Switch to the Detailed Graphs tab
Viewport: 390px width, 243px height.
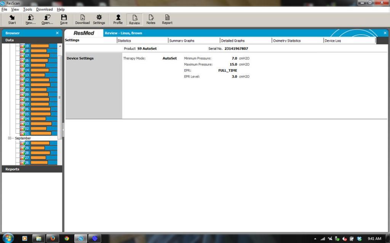(x=246, y=40)
